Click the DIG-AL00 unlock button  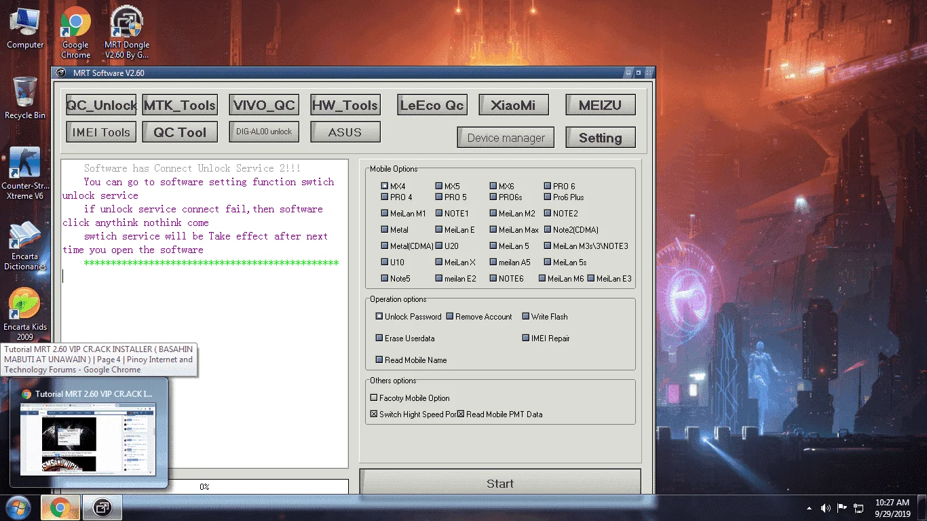(264, 132)
